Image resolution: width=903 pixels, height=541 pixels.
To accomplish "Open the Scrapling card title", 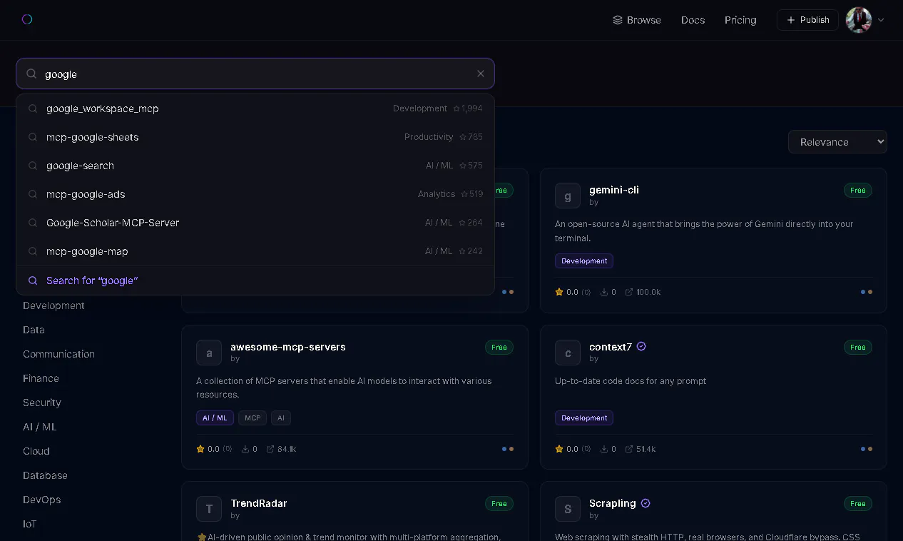I will pos(613,503).
